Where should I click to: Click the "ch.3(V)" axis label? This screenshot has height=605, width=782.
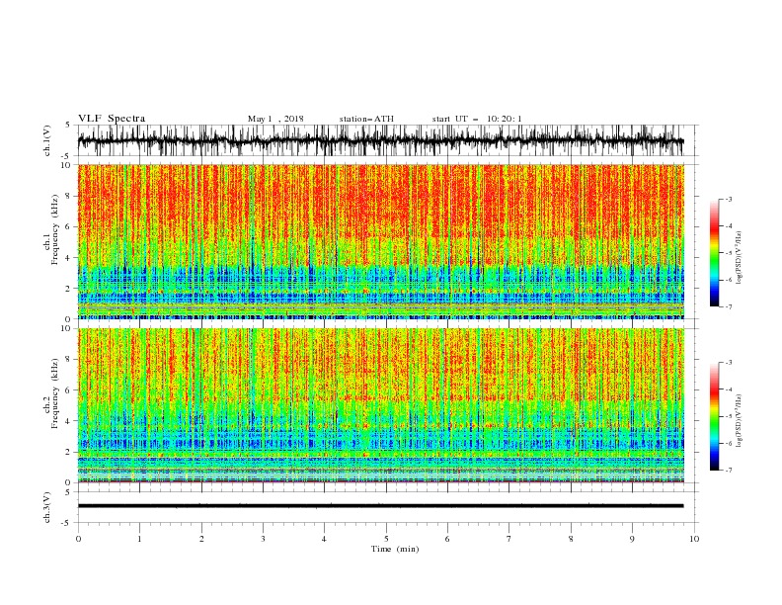pos(47,507)
